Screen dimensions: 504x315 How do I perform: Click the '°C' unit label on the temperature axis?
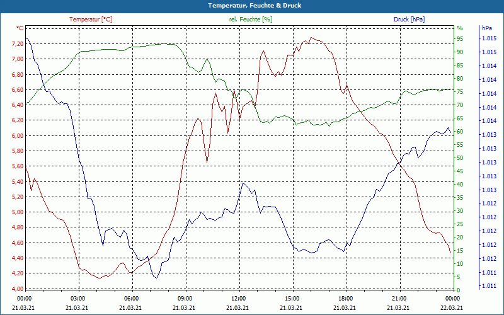coord(20,28)
